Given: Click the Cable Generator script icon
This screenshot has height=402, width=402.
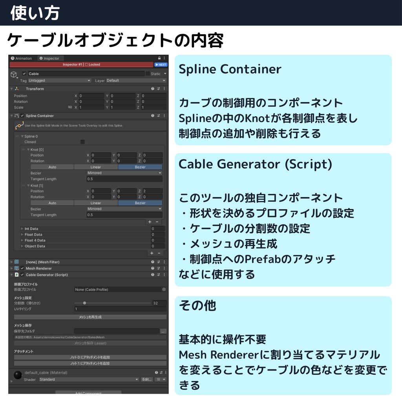Looking at the screenshot, I should [x=17, y=275].
